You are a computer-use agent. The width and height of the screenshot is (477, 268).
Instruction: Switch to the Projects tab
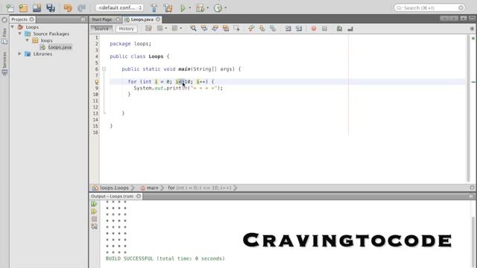coord(19,19)
